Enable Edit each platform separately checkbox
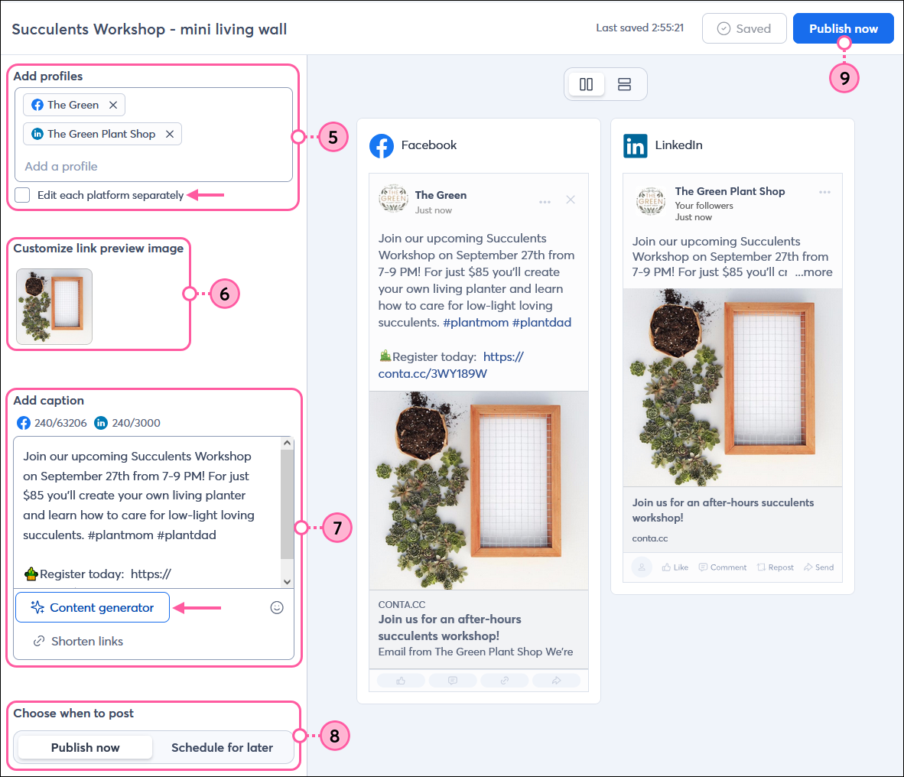This screenshot has height=777, width=904. point(22,195)
